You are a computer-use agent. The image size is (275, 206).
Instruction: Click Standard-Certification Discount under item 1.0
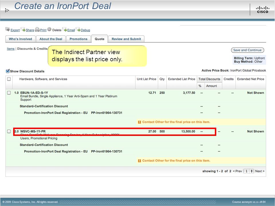[44, 106]
